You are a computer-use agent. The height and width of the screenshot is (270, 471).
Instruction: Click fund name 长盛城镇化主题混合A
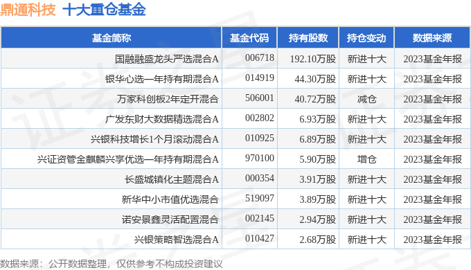[x=172, y=179]
